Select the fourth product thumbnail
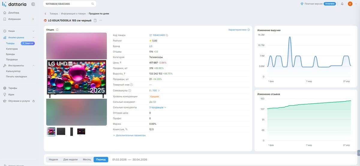The image size is (360, 166). coord(81,131)
